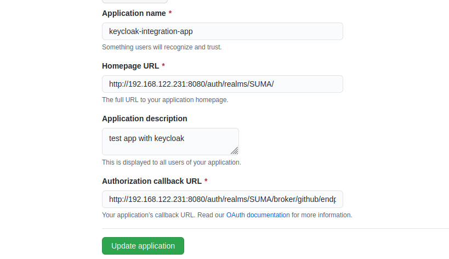Click the horizontal divider above Update application

click(x=275, y=228)
